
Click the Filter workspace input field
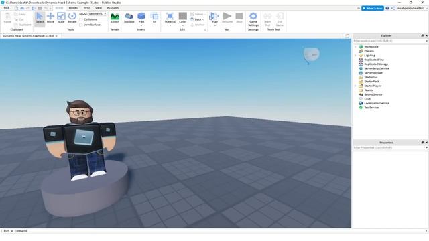390,41
